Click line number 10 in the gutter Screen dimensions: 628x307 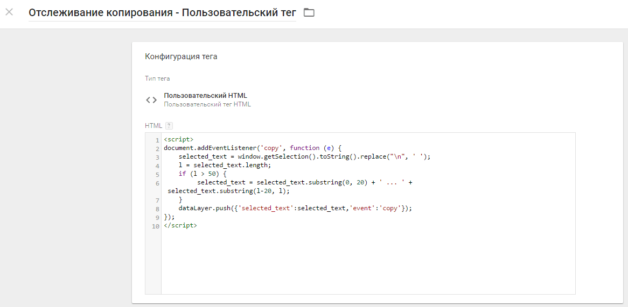coord(156,226)
